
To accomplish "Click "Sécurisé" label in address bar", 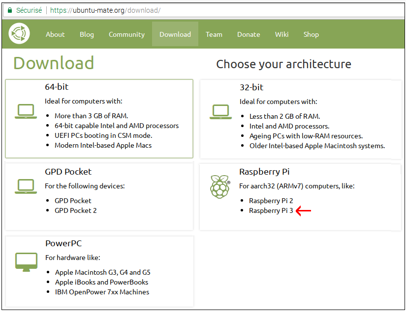I will [x=29, y=10].
